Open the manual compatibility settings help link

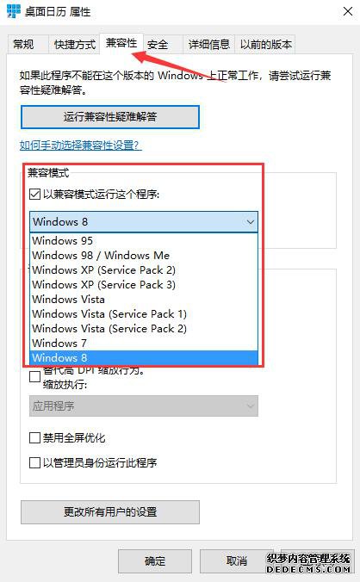81,145
